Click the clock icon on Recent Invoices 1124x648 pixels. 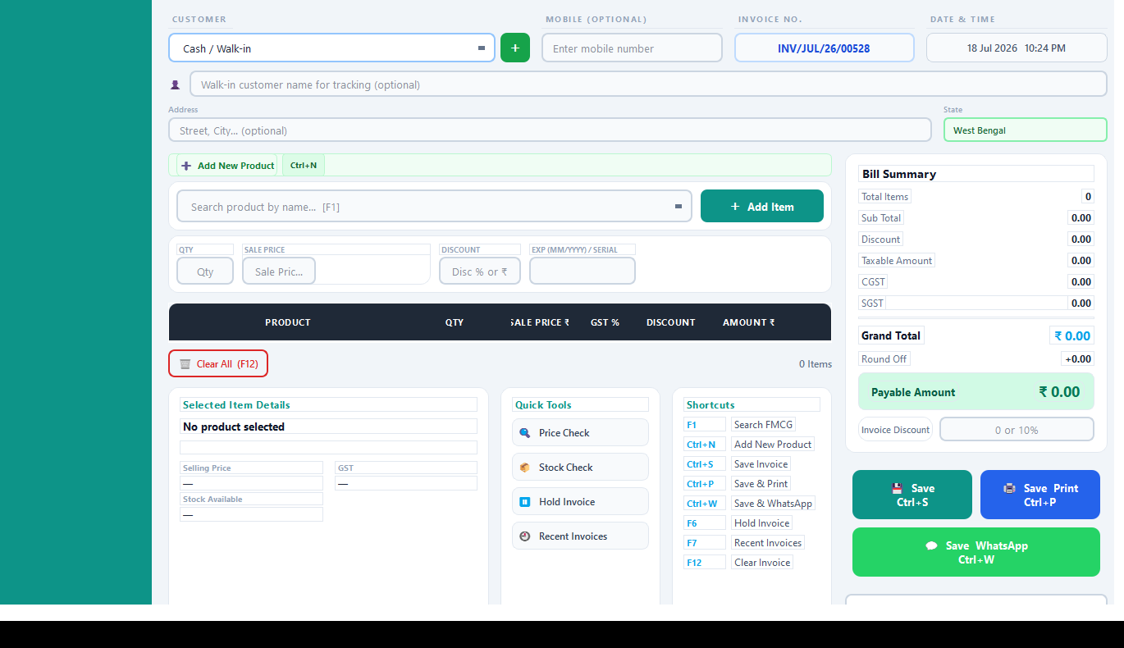click(x=525, y=536)
